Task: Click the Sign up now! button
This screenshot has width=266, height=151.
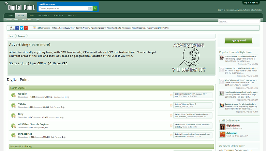Action: coord(238,40)
